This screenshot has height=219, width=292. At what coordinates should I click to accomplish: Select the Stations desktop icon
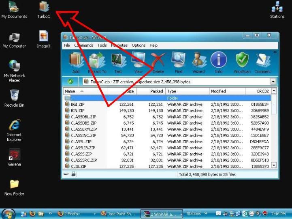pyautogui.click(x=277, y=10)
